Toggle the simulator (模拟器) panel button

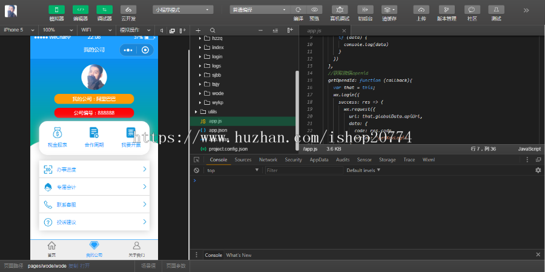[x=56, y=10]
